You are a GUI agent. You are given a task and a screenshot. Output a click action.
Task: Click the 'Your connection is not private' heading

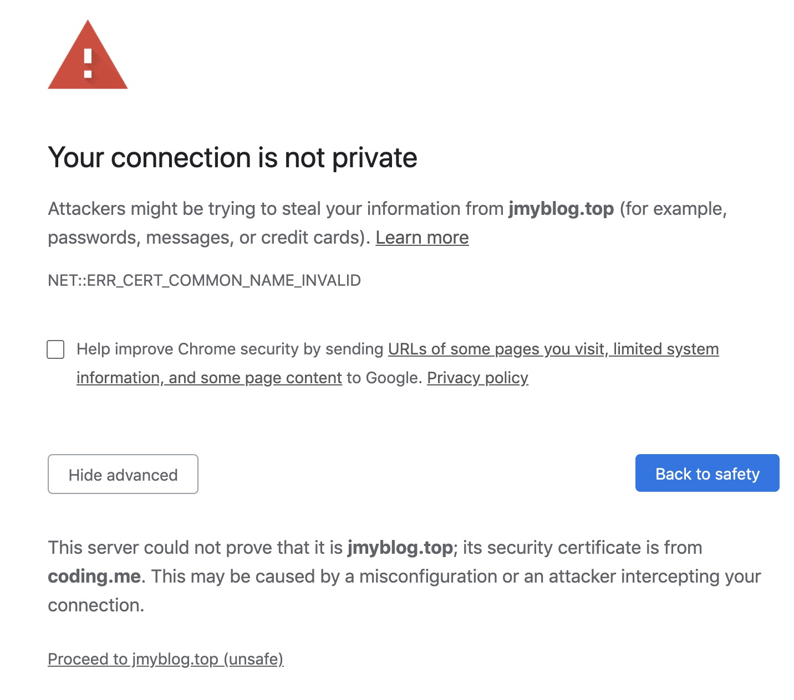232,158
